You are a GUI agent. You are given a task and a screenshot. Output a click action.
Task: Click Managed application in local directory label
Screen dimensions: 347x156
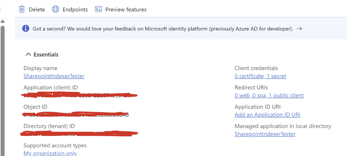click(283, 126)
